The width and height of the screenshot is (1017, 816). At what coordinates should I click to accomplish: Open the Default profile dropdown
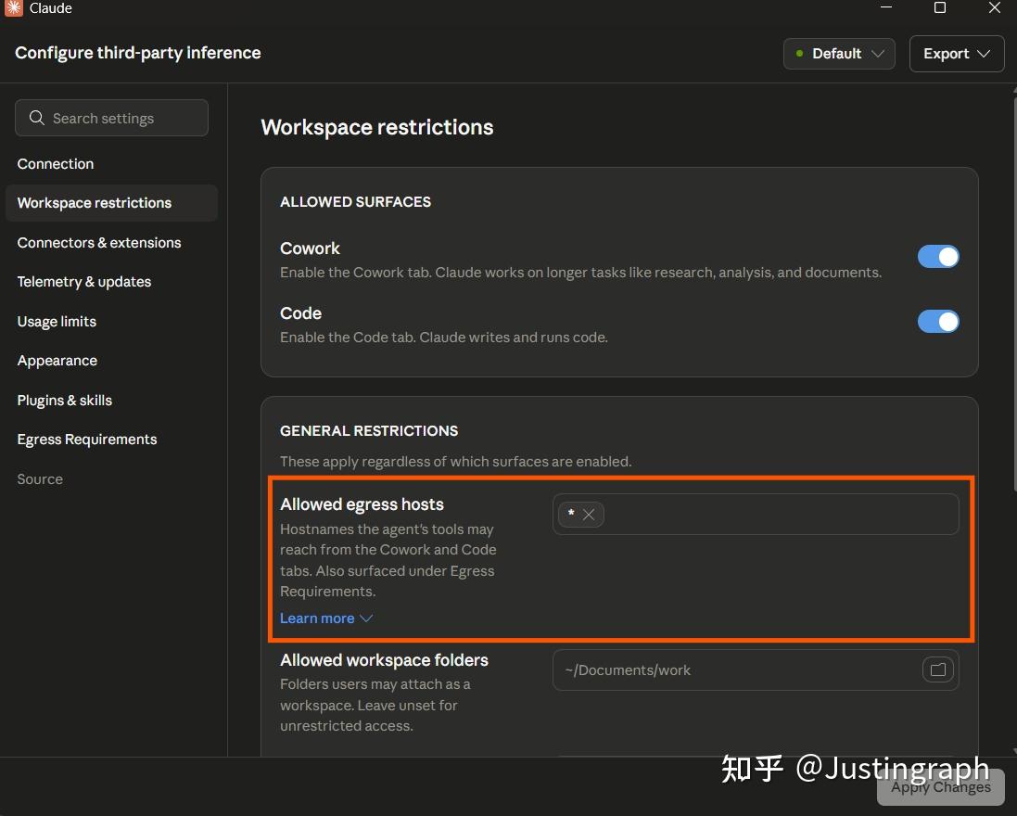coord(839,53)
